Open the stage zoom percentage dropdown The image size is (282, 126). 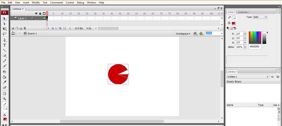[x=222, y=33]
